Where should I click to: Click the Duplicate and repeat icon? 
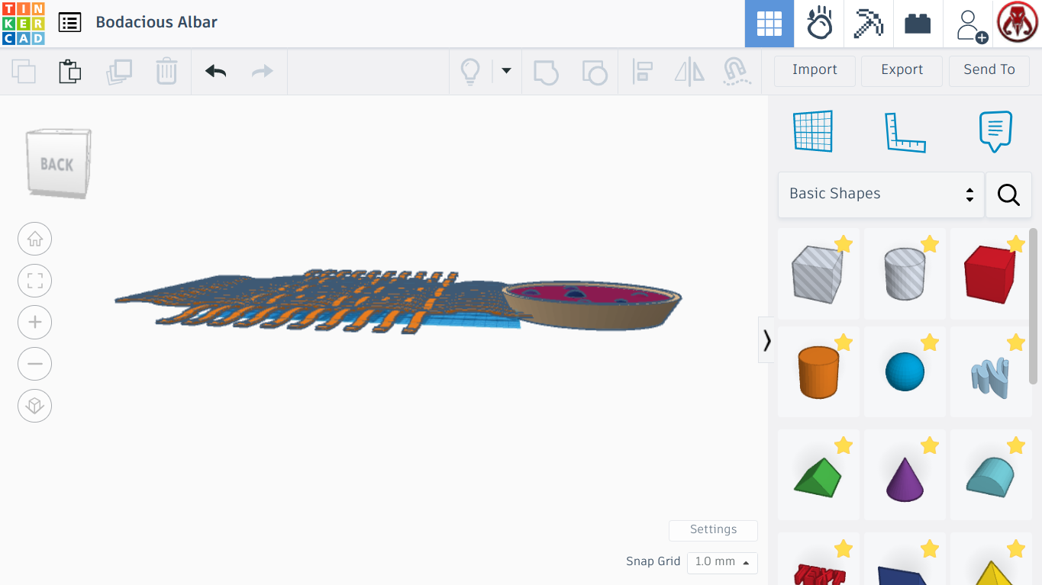(x=118, y=72)
